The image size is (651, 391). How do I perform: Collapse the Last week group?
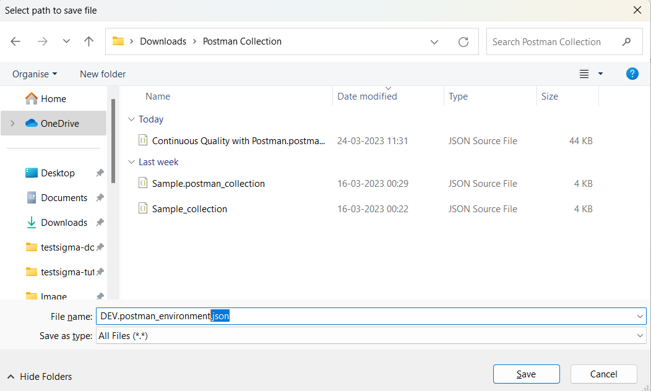[131, 162]
